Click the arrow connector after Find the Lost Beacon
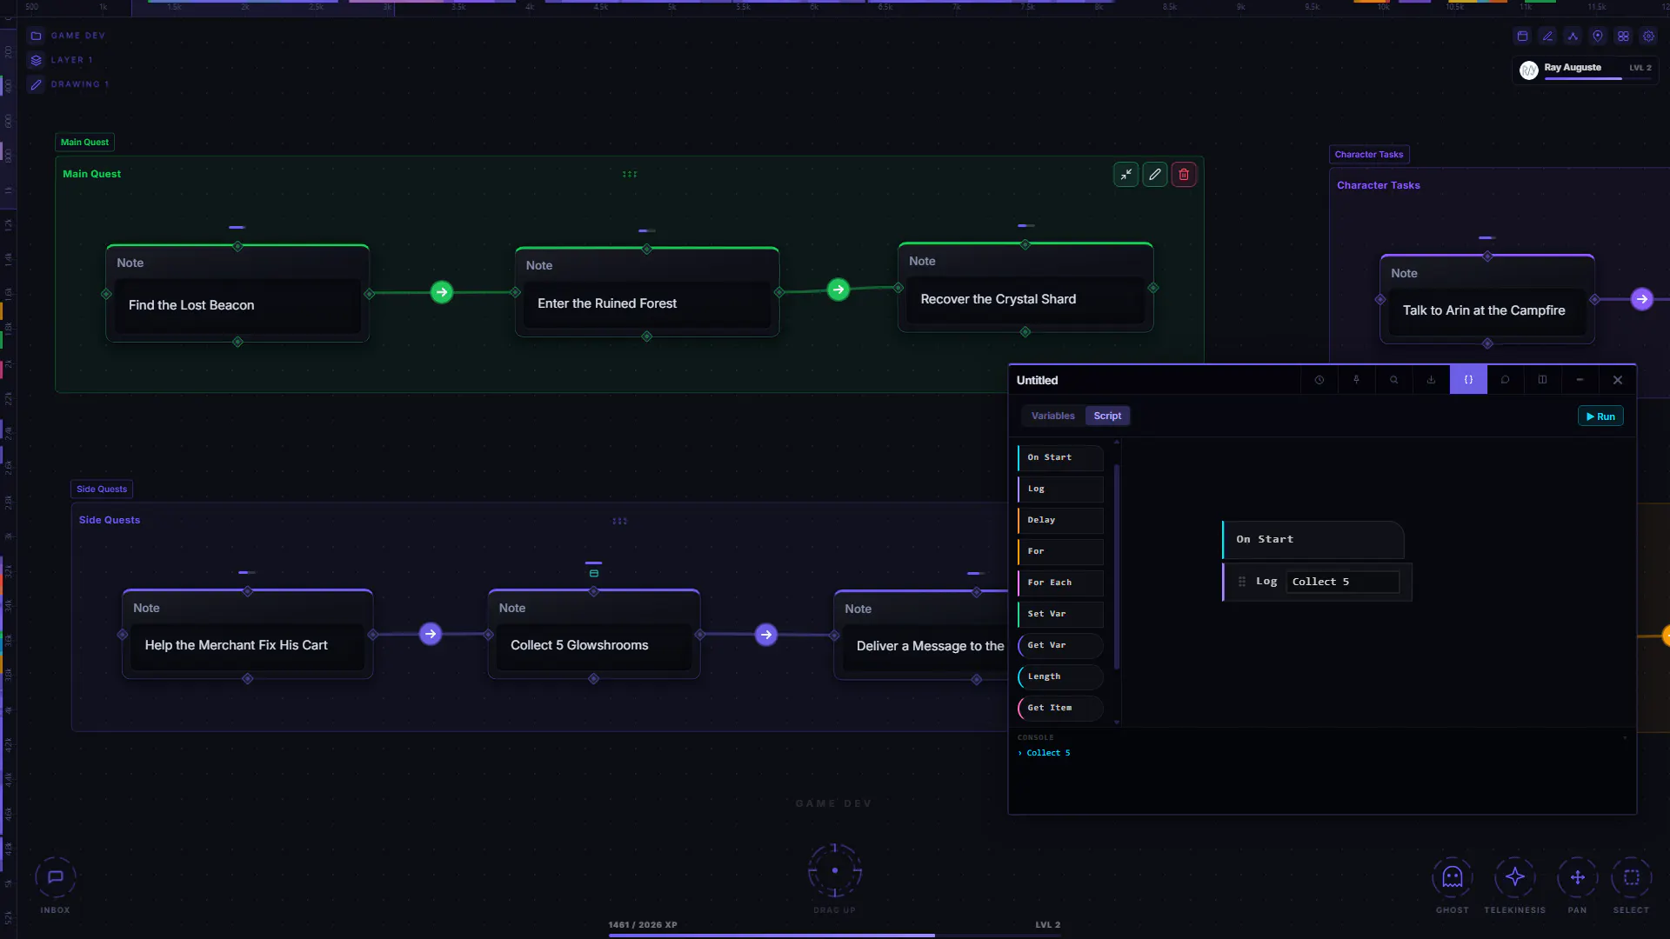The width and height of the screenshot is (1670, 939). coord(442,292)
